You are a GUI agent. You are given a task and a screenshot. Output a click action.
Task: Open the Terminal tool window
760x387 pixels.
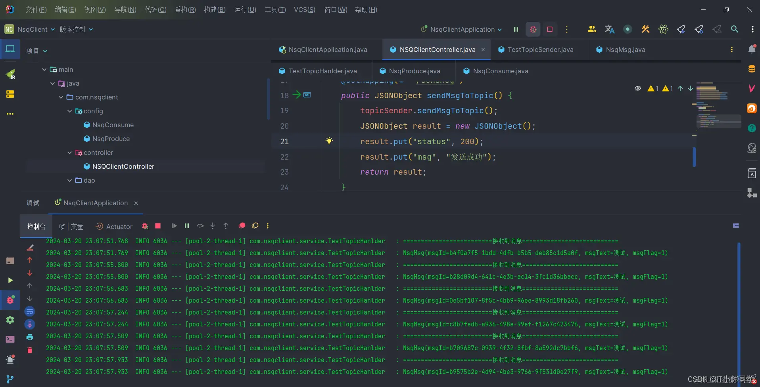pyautogui.click(x=10, y=339)
